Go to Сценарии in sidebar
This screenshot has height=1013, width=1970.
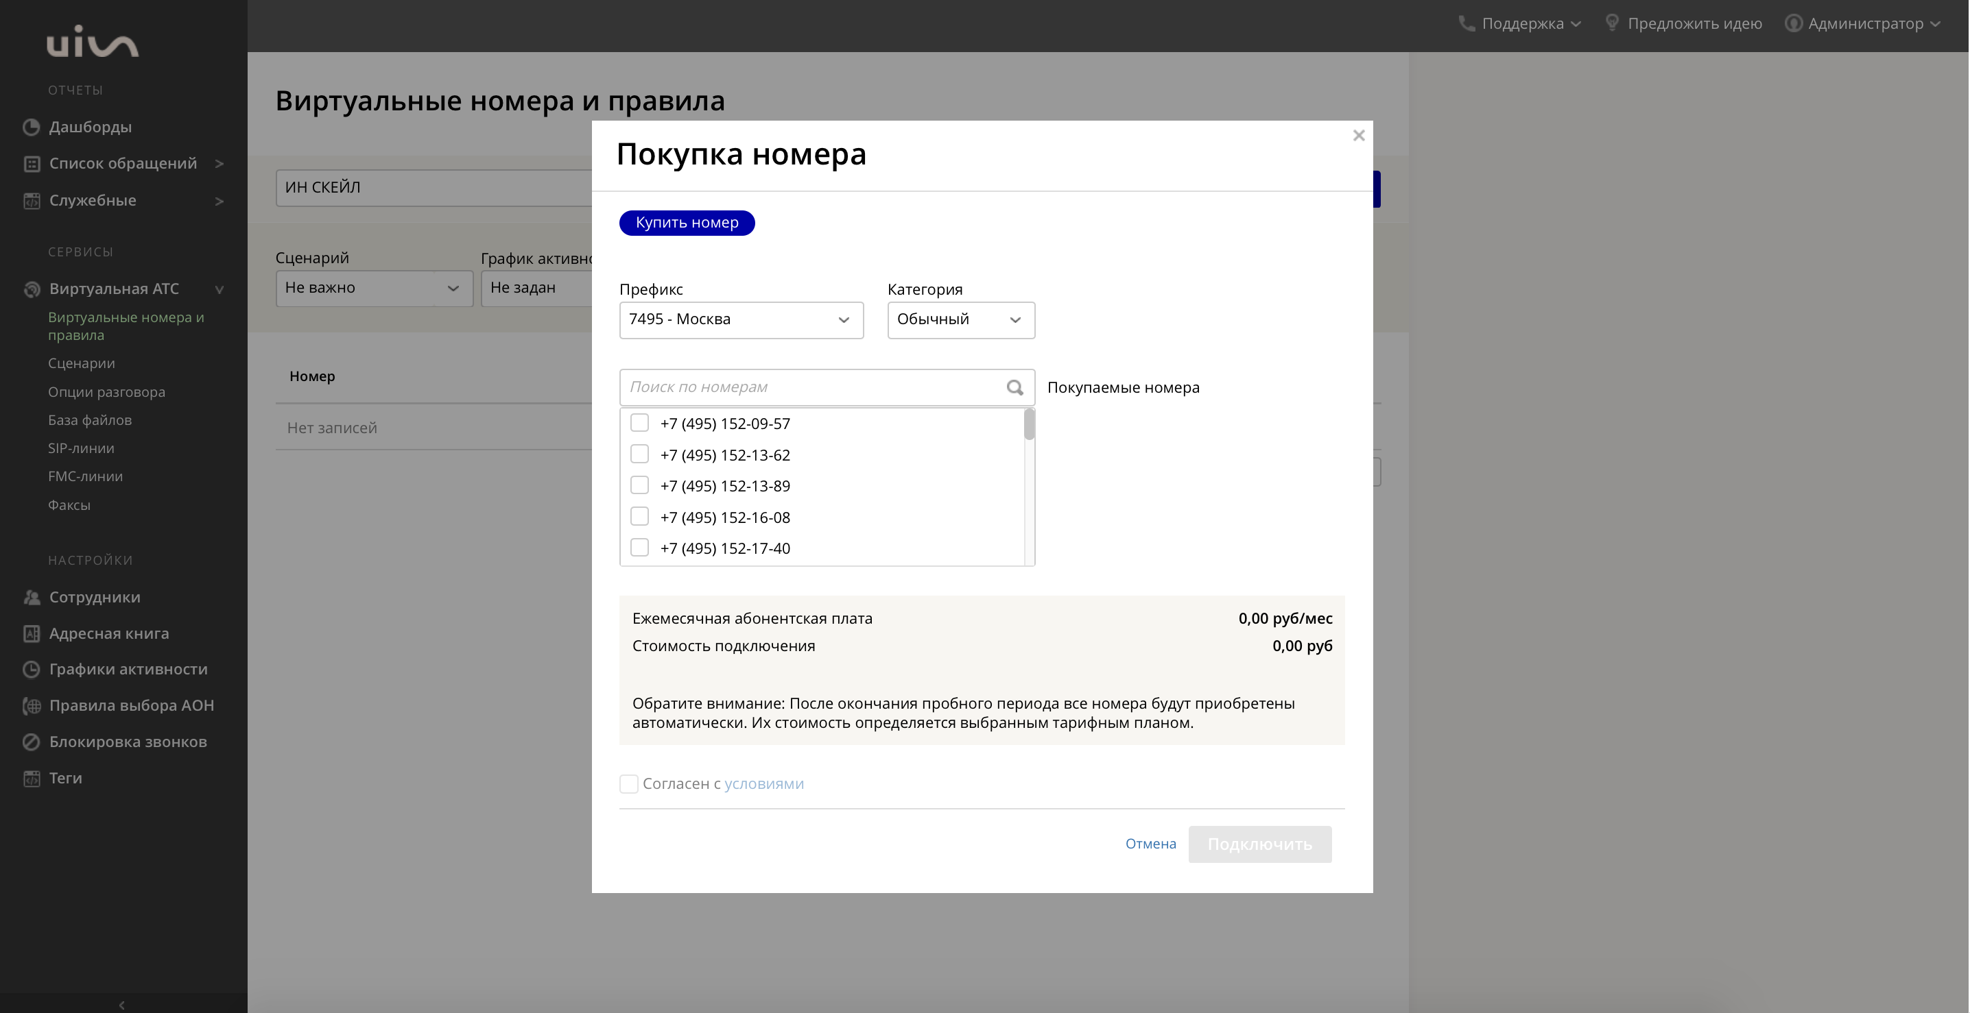[x=81, y=364]
